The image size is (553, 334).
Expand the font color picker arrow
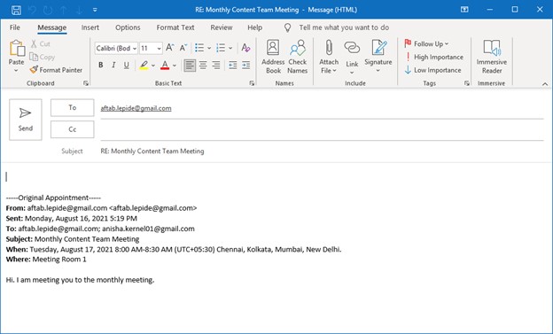[x=175, y=66]
